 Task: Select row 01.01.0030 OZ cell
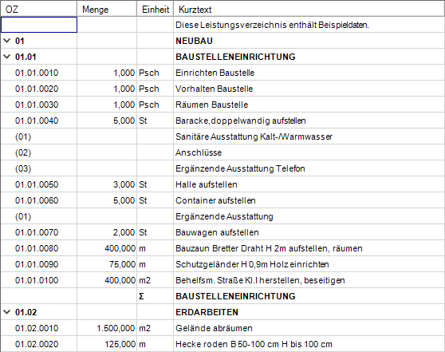39,105
